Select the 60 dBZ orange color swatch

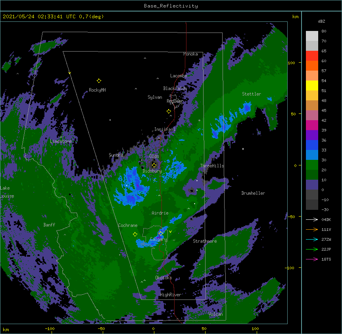click(x=312, y=65)
